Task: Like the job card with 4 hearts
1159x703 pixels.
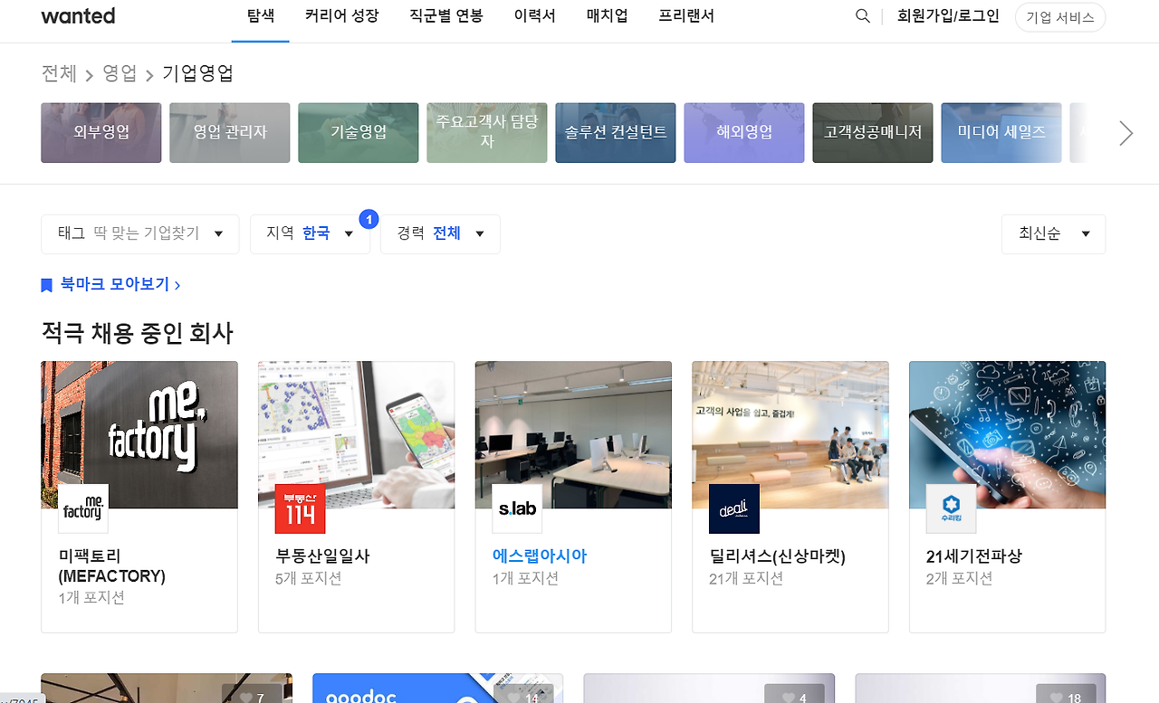Action: coord(795,694)
